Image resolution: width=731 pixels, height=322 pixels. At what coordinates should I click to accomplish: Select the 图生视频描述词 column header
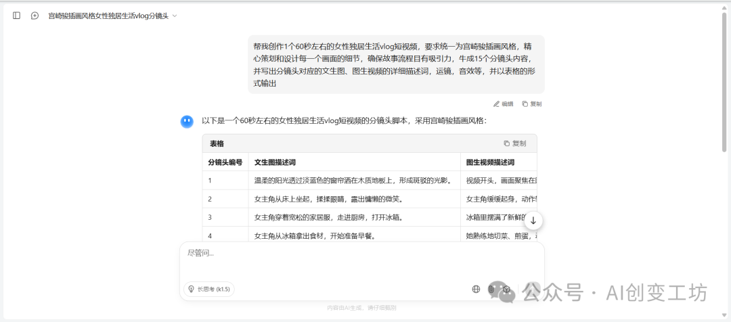tap(498, 162)
